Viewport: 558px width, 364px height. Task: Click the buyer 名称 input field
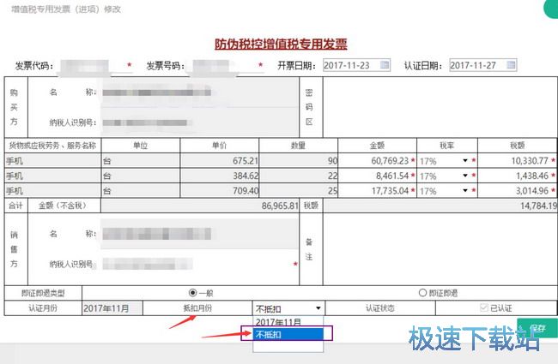tap(200, 92)
